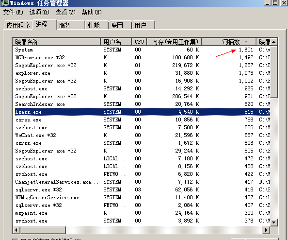Switch to the 联网 tab
This screenshot has width=288, height=240.
tap(120, 25)
